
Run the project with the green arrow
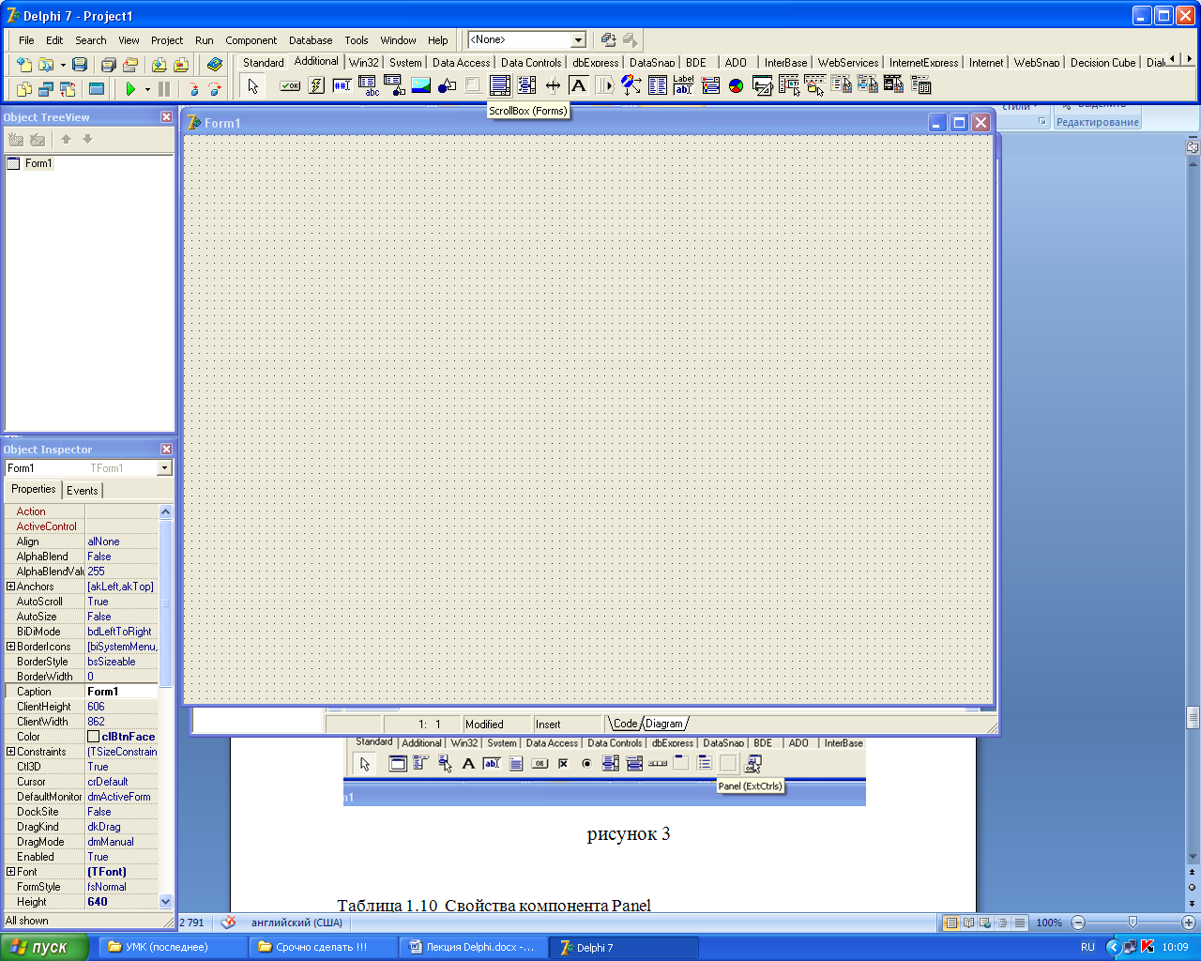130,89
